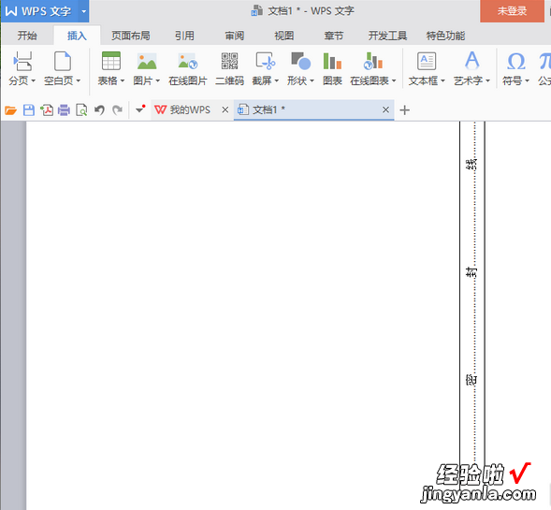Click the WPS 文字 application button
551x510 pixels.
coord(40,11)
